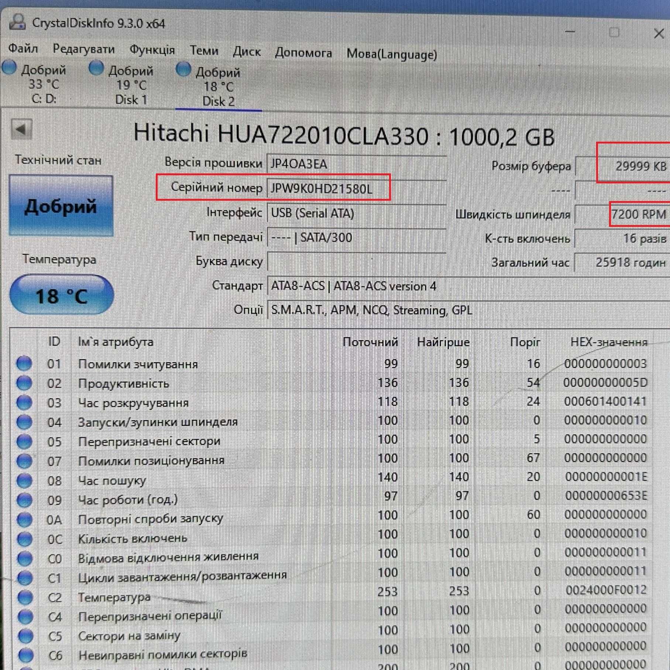The image size is (670, 670).
Task: Click HEX value 0024000F0012 in Температура row
Action: pyautogui.click(x=606, y=590)
